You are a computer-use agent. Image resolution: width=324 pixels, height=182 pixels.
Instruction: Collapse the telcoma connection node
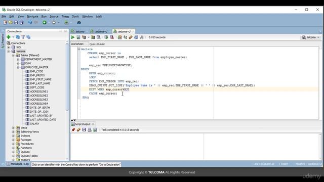click(9, 51)
